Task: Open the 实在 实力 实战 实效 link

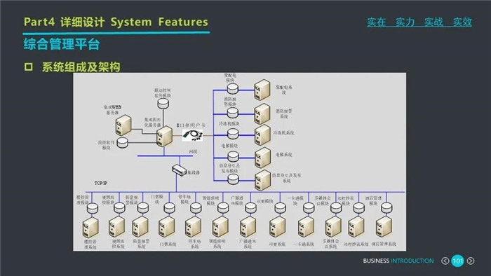Action: pos(419,22)
